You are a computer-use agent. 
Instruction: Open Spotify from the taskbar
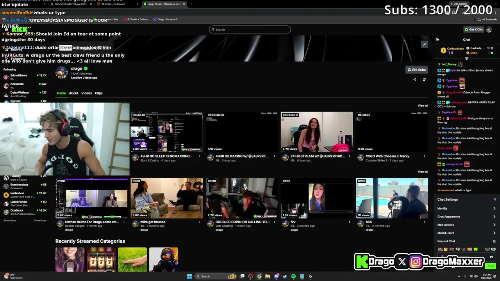[293, 276]
